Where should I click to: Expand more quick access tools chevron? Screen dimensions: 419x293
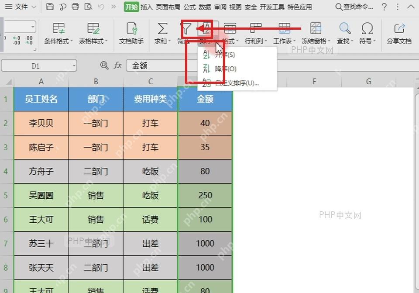click(x=113, y=7)
